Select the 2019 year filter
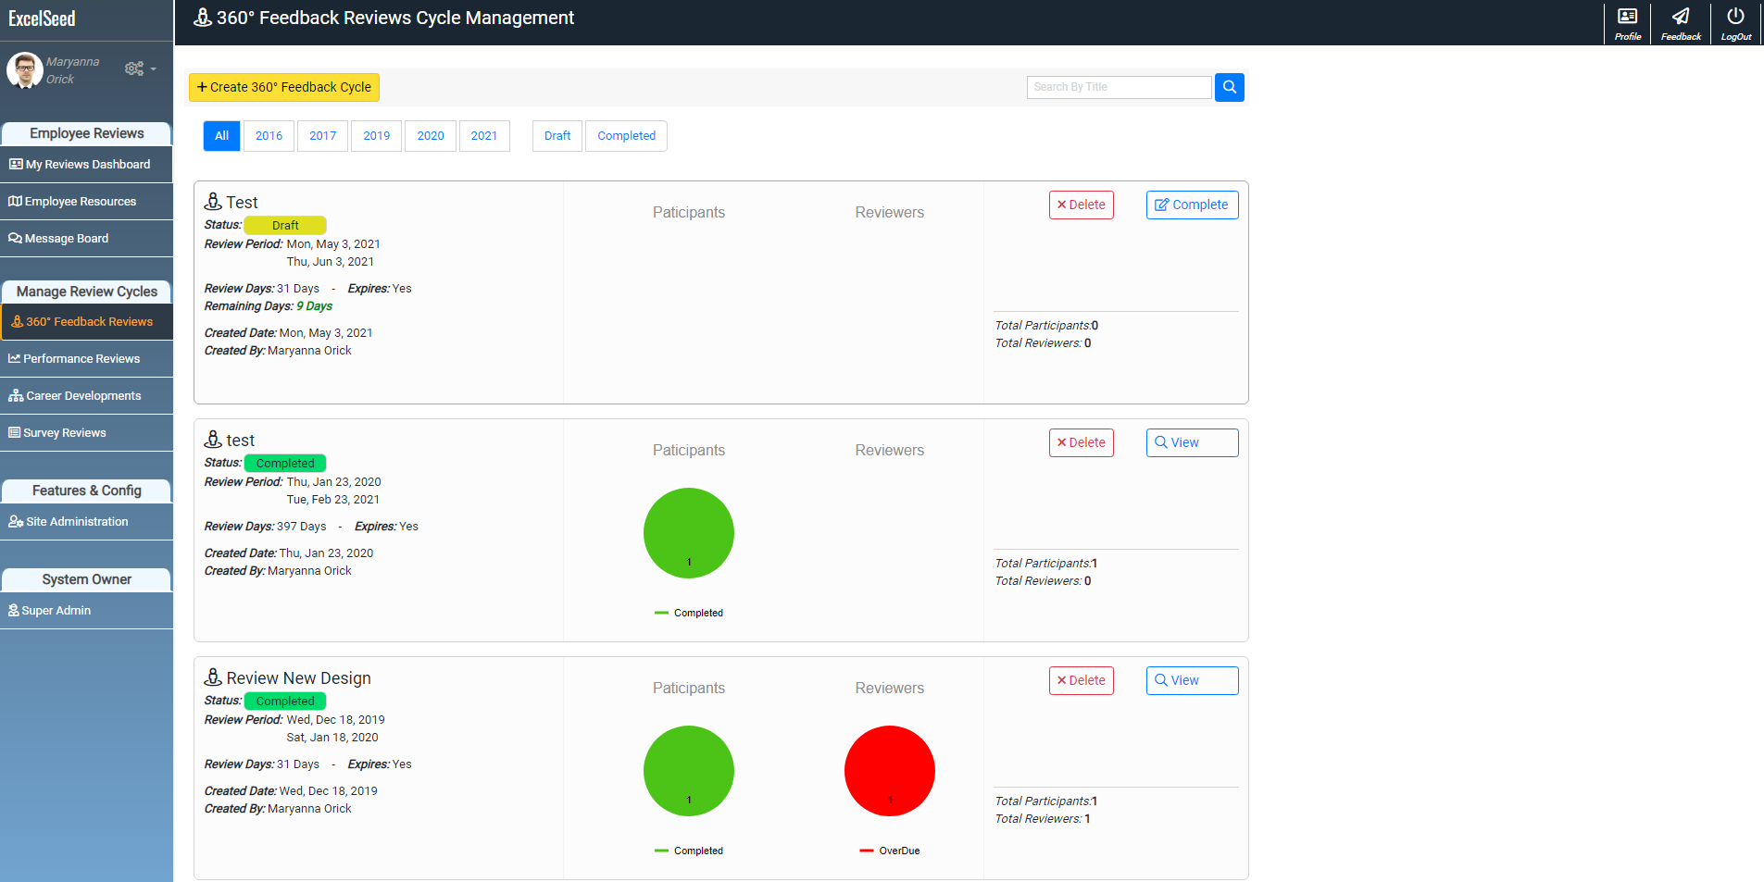The image size is (1764, 882). [x=376, y=135]
